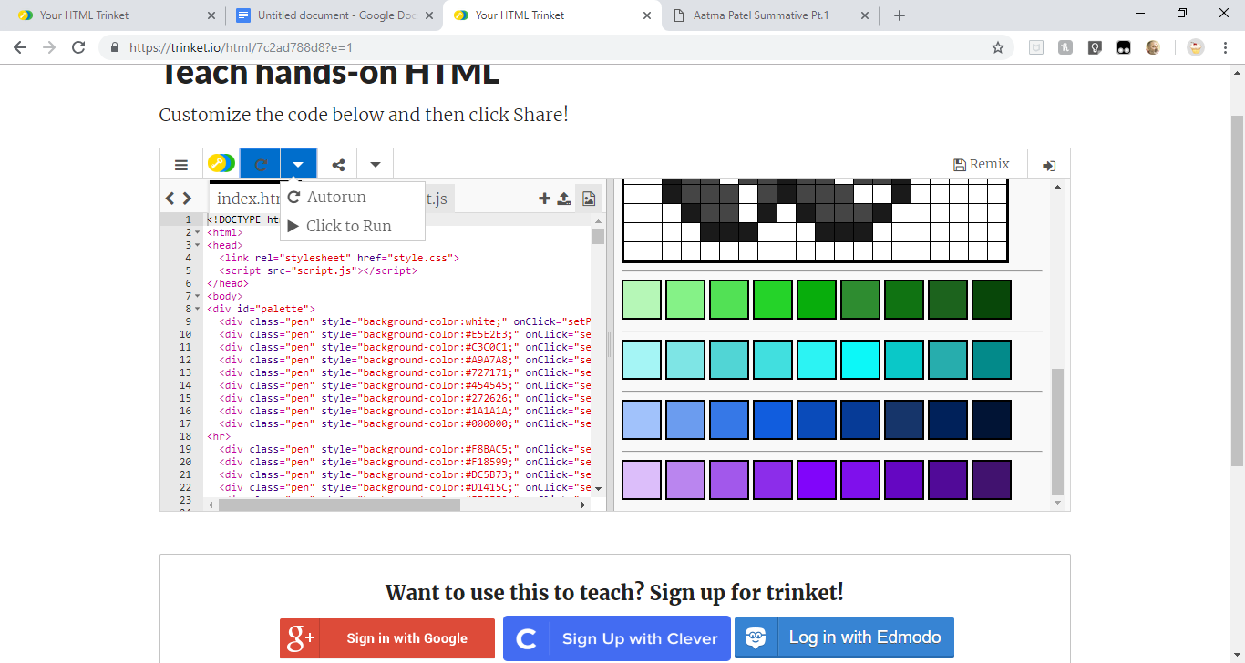
Task: Click the black mask-eyes extension icon
Action: 1124,47
